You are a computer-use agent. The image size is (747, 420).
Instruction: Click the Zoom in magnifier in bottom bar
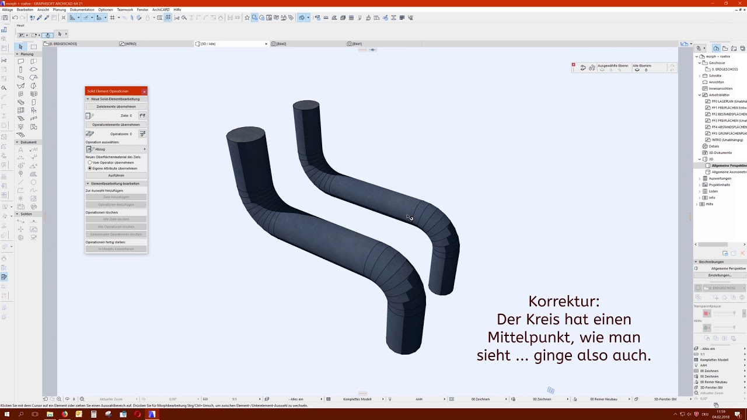click(59, 399)
